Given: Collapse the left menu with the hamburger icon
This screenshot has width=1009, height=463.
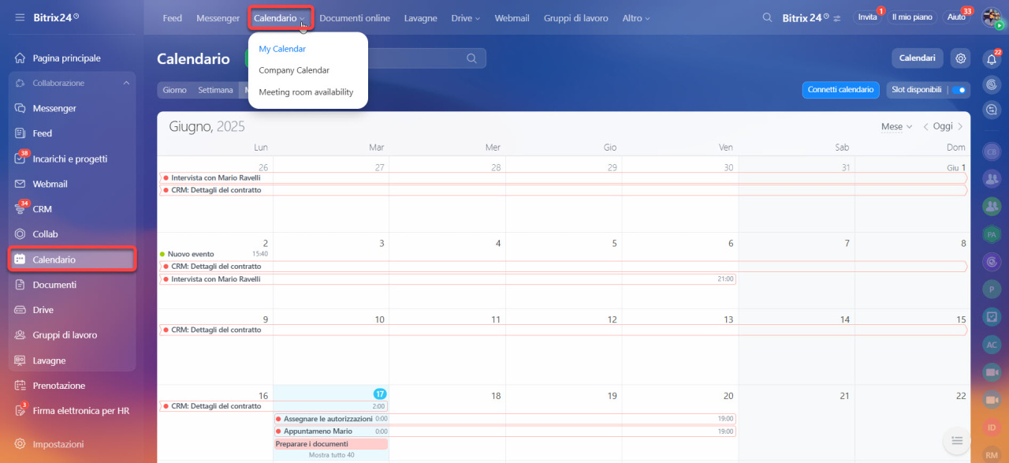Looking at the screenshot, I should (x=20, y=17).
